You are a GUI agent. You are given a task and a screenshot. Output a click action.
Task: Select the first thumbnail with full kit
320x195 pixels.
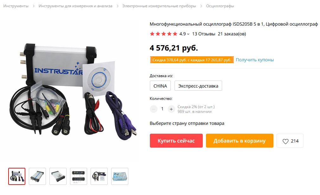17,176
